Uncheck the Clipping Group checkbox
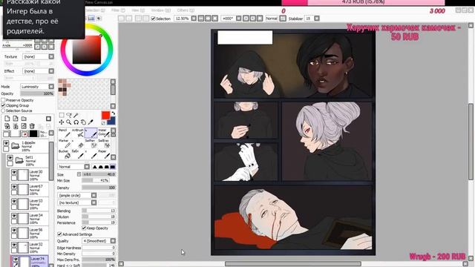Viewport: 475px width, 267px height. (3, 105)
